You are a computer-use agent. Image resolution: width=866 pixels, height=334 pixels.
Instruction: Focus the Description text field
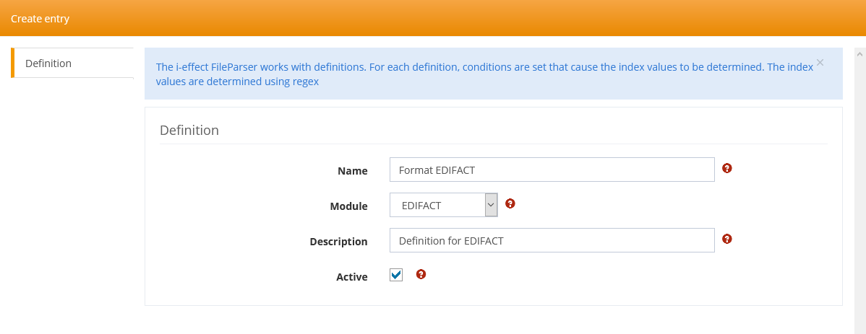552,240
